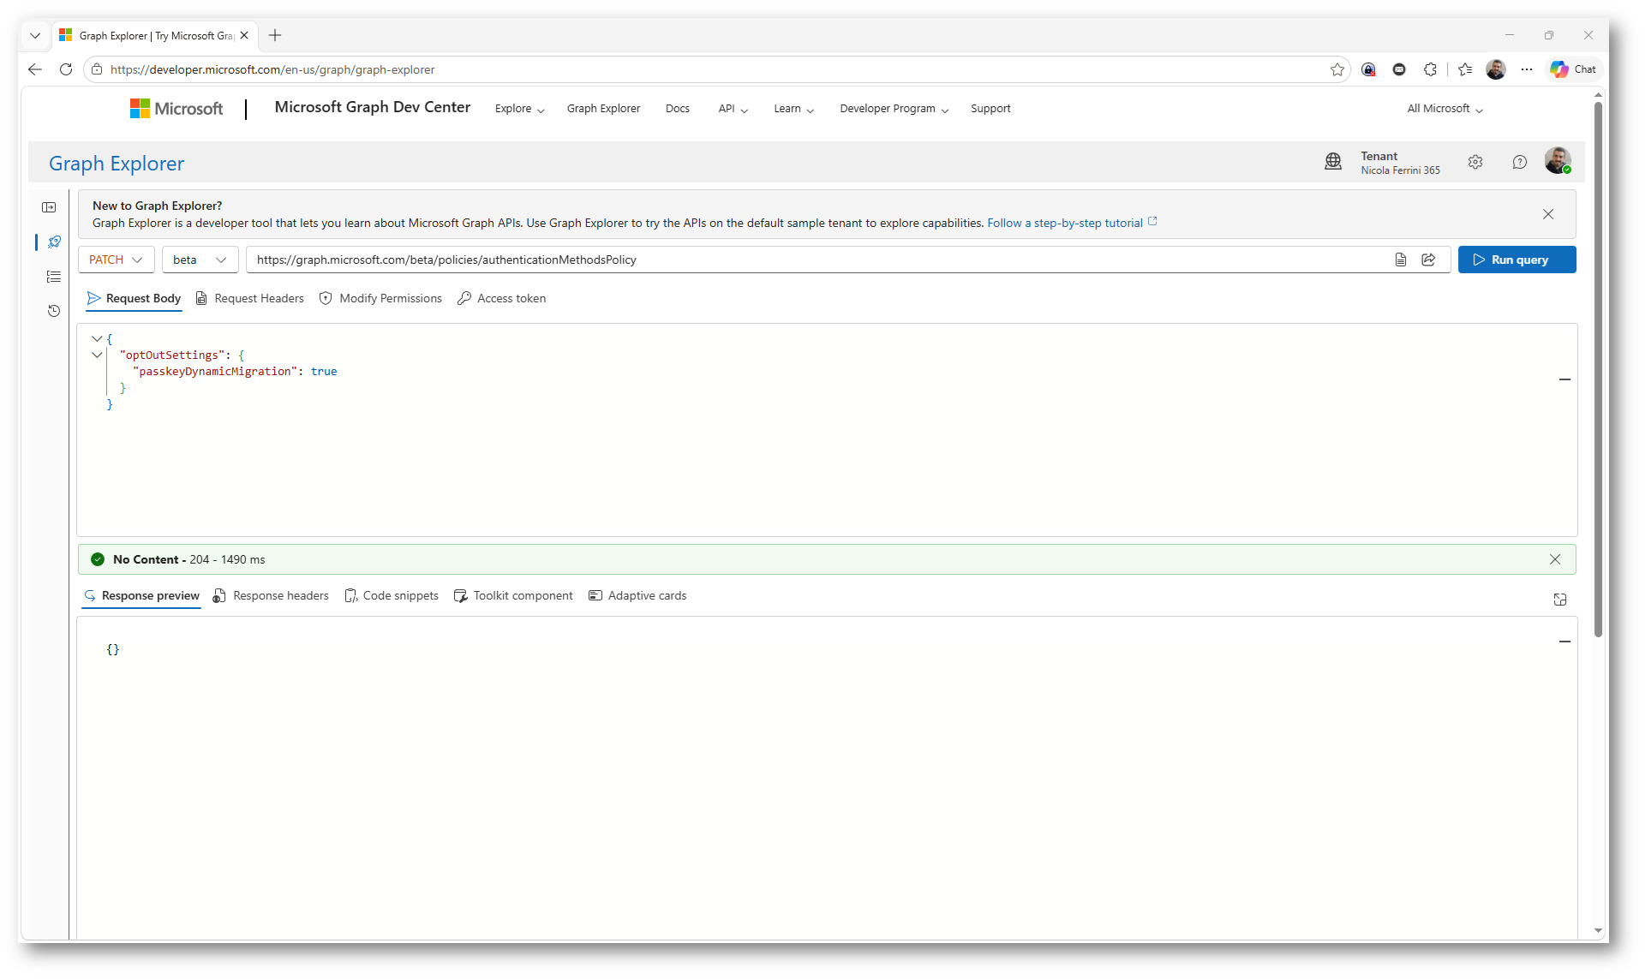Open the Adaptive cards tab
1645x979 pixels.
[637, 596]
